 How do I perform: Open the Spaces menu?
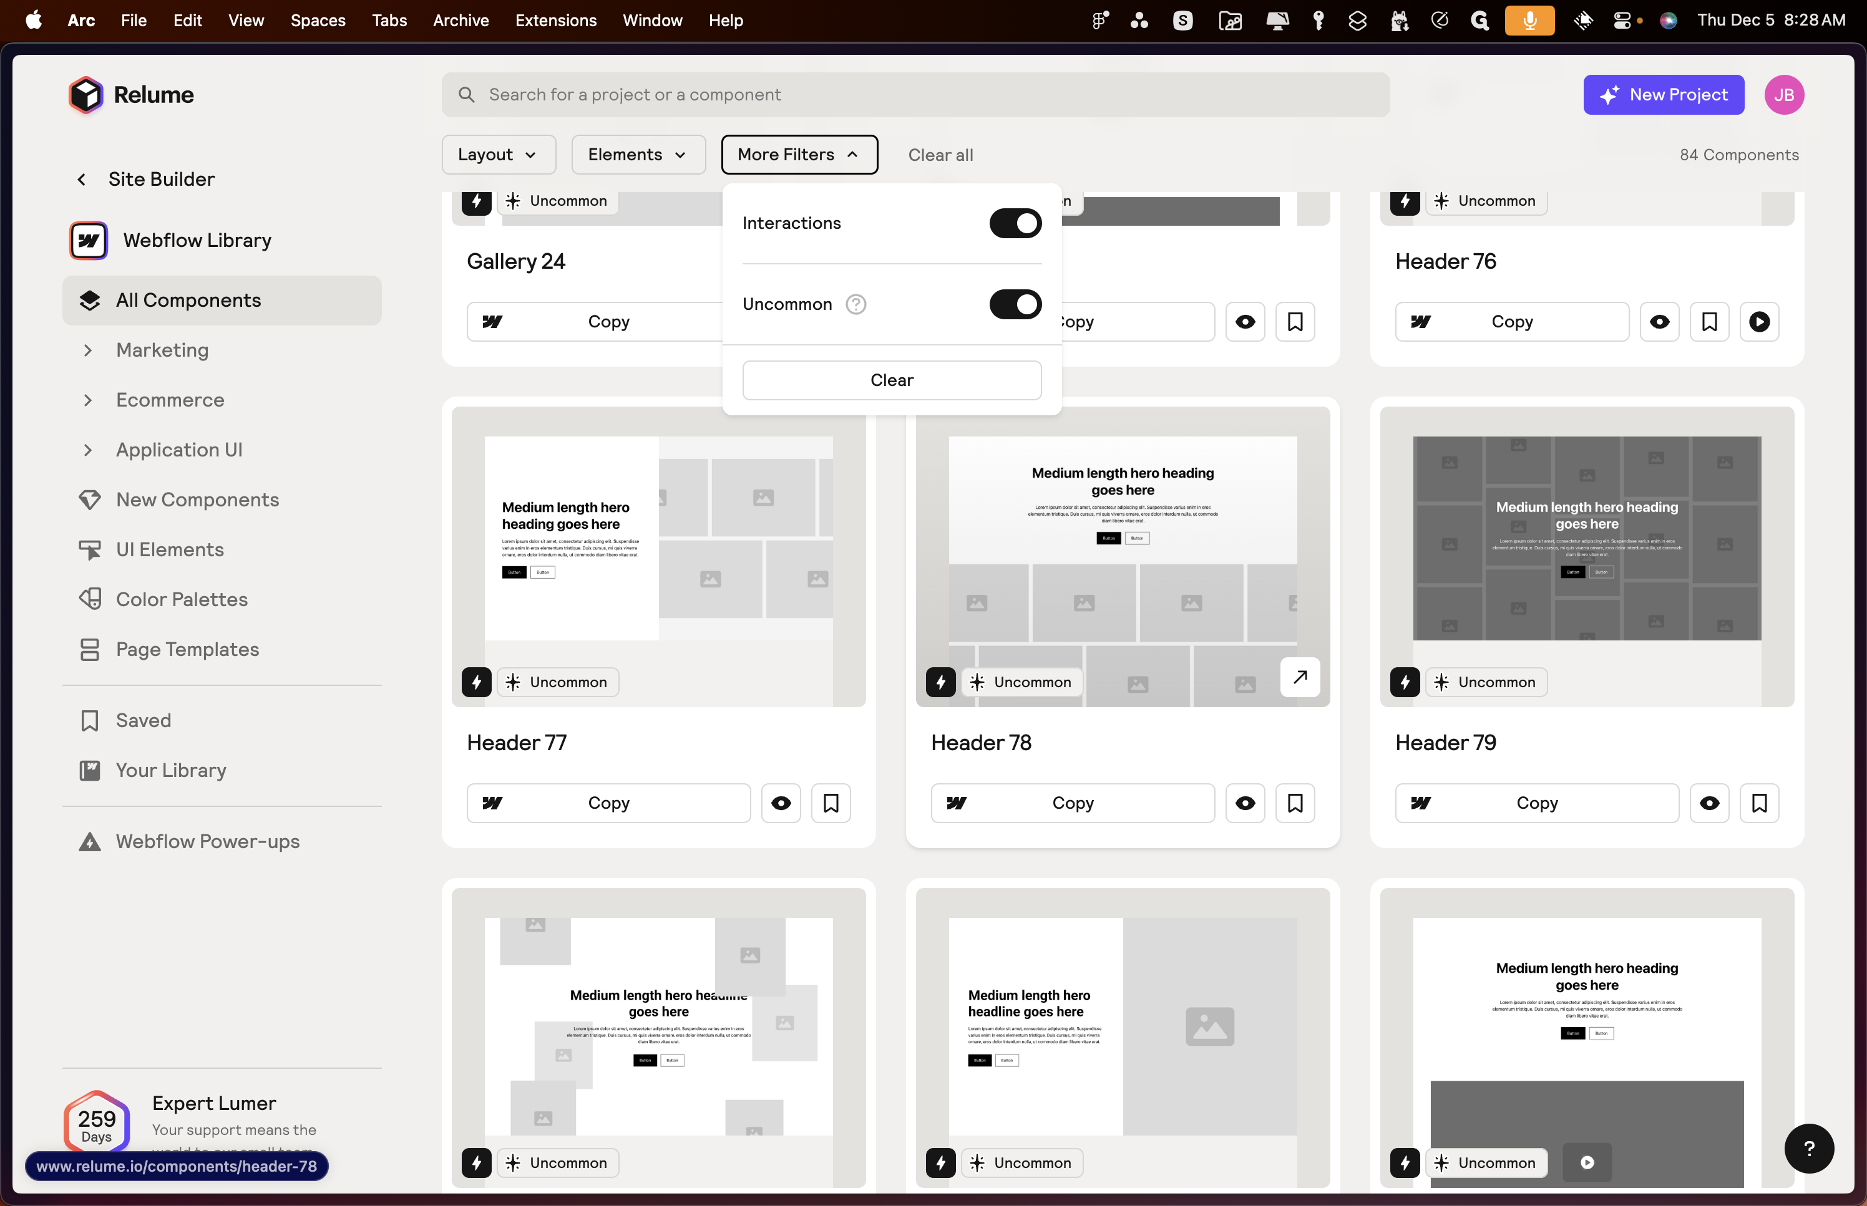coord(318,21)
